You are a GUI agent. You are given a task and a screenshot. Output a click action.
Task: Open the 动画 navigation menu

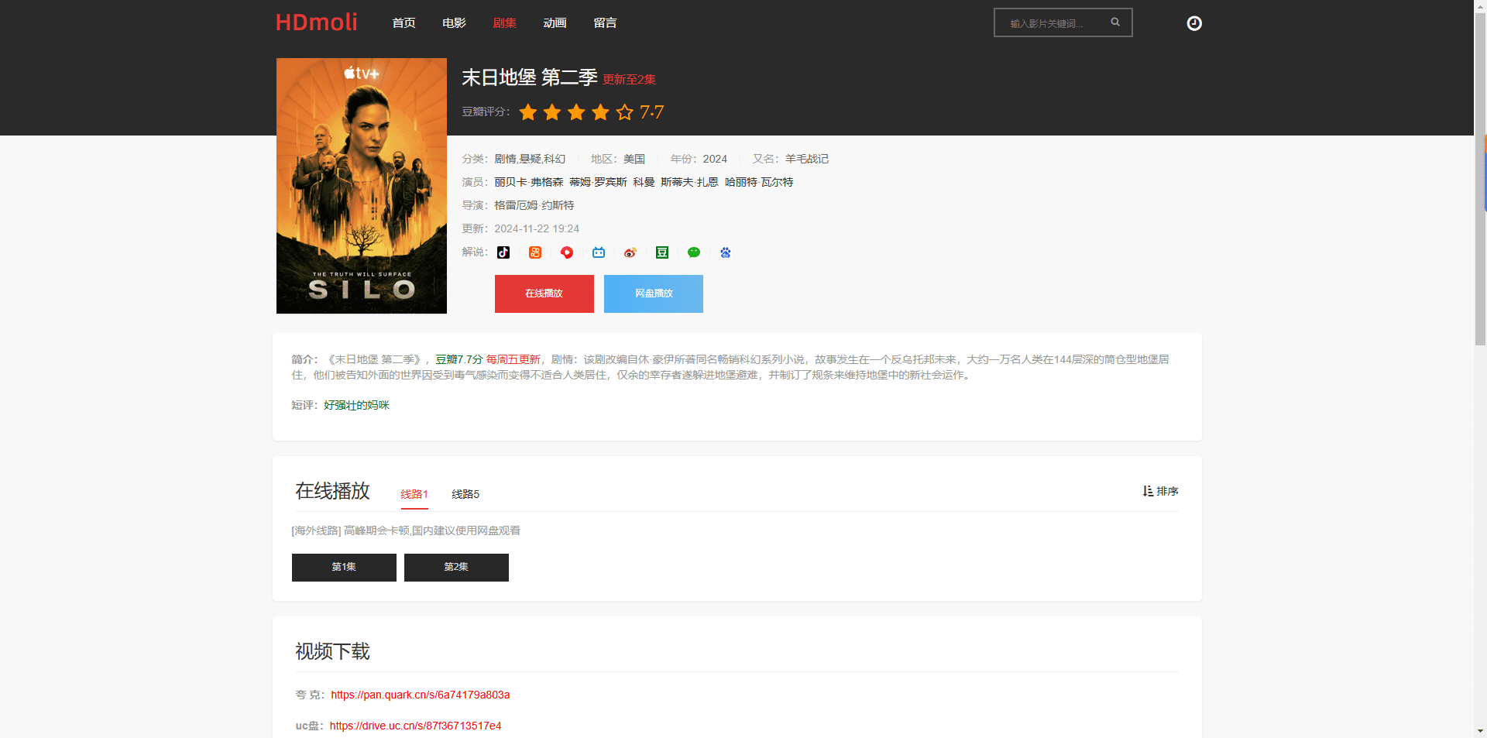tap(555, 23)
